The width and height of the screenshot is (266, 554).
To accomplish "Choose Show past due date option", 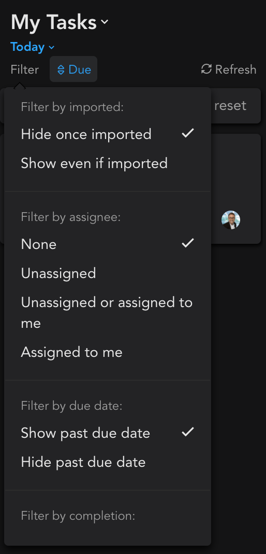I will click(108, 433).
